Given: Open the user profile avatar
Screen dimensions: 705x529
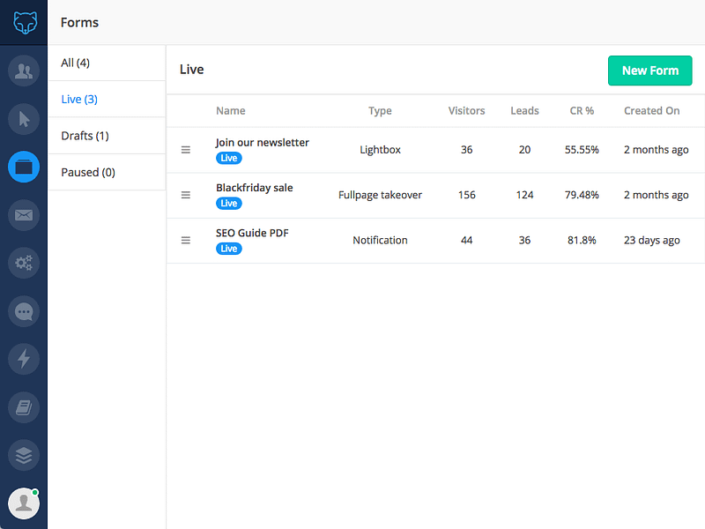Looking at the screenshot, I should pos(24,503).
